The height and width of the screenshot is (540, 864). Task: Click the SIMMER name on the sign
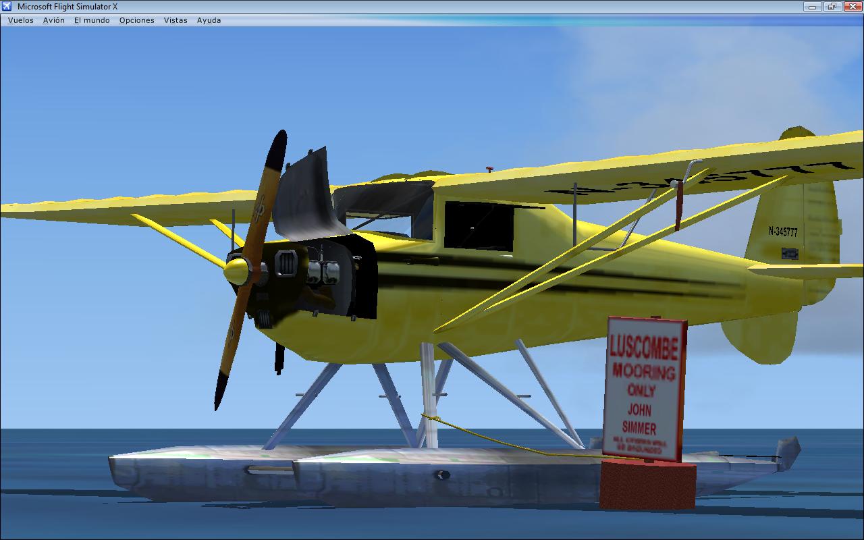tap(639, 428)
